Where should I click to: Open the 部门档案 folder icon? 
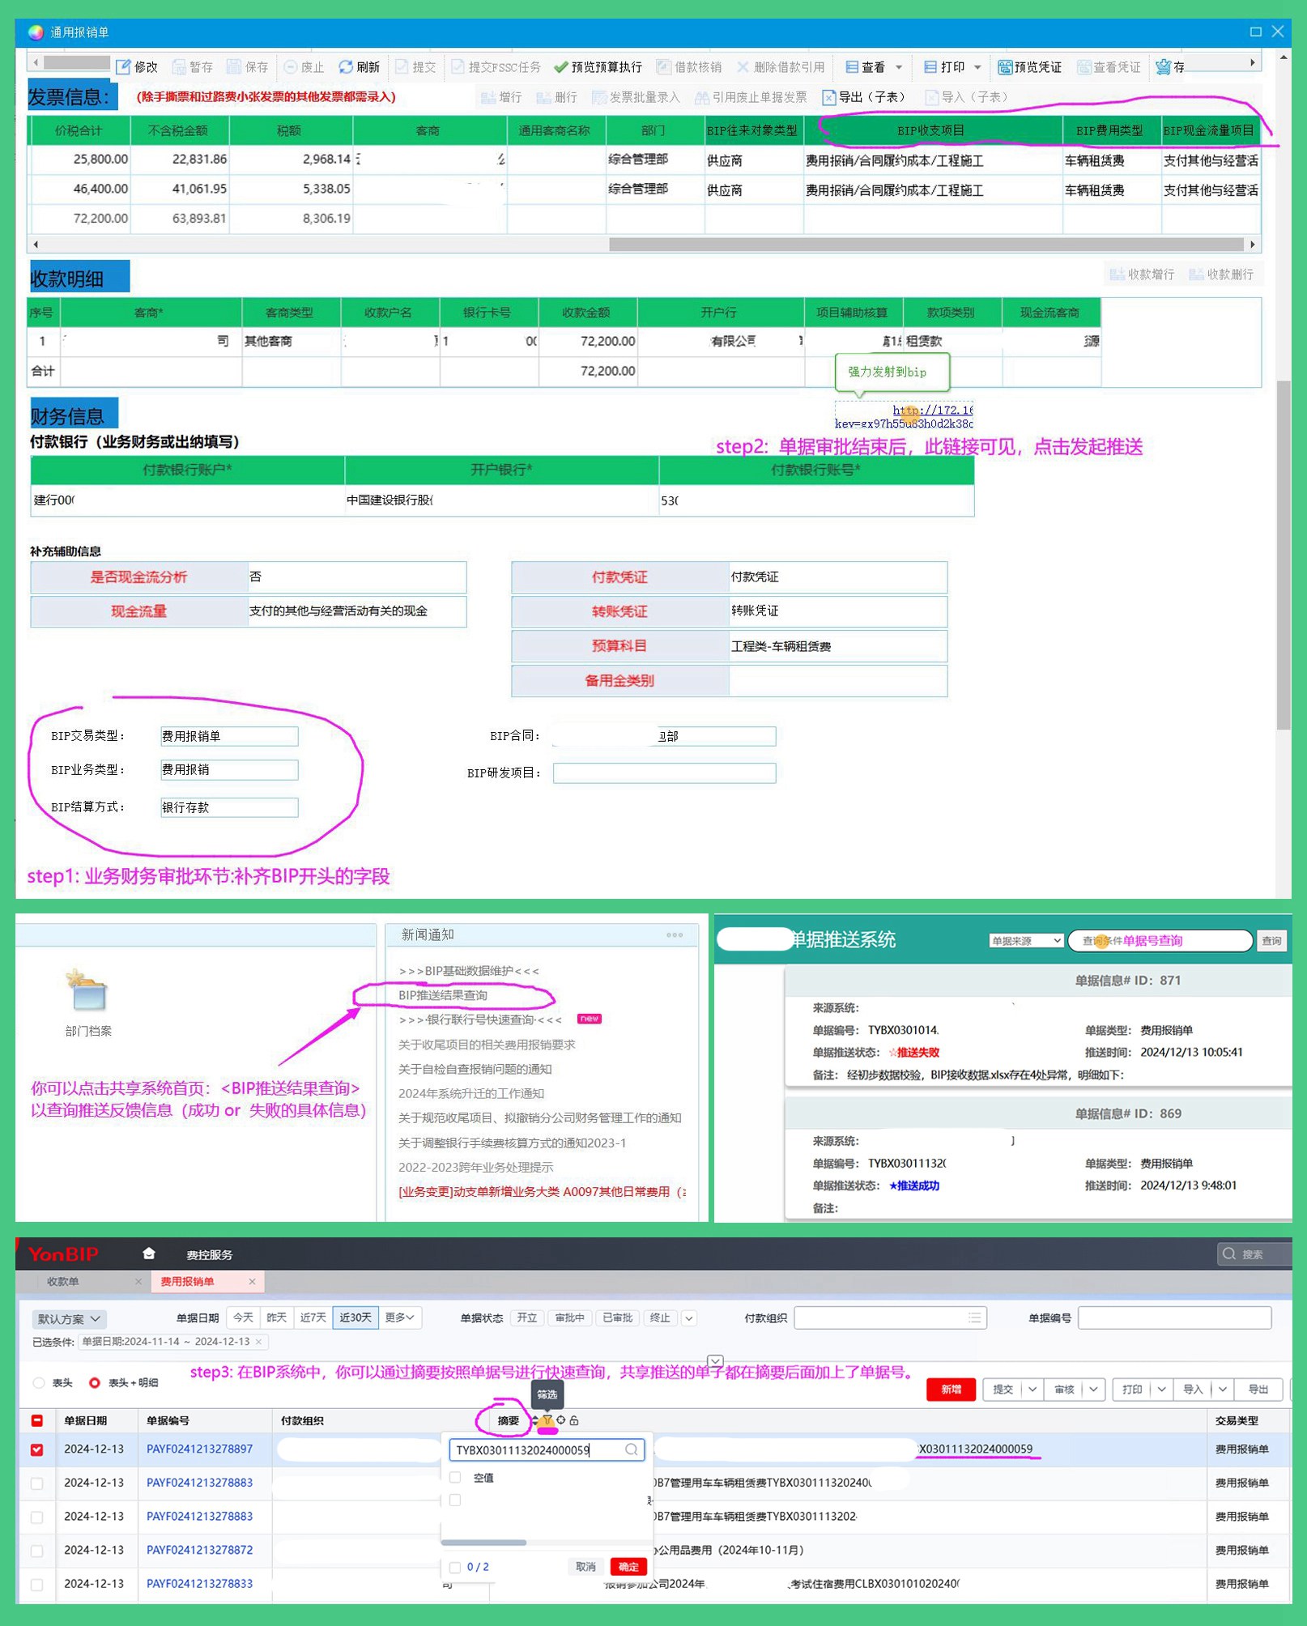tap(87, 992)
